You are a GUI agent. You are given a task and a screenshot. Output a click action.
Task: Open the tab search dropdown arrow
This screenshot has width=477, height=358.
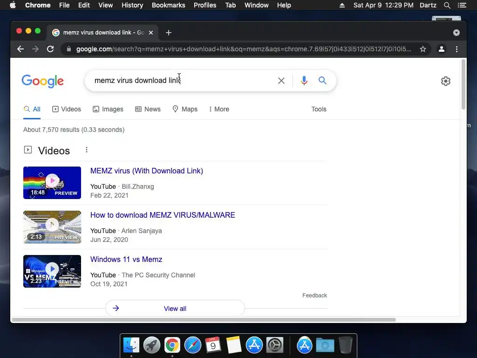tap(457, 33)
